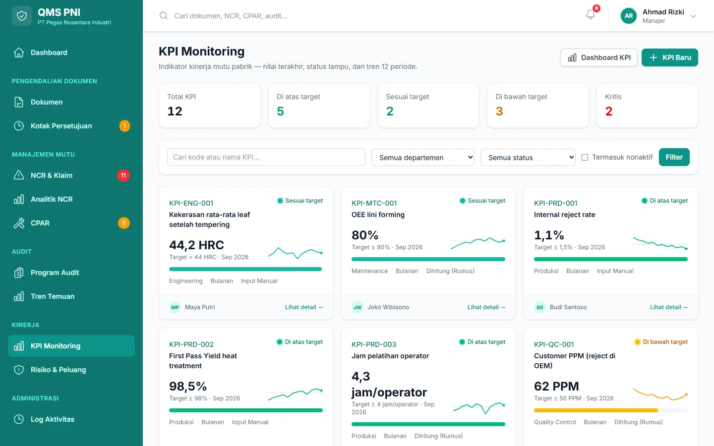This screenshot has height=446, width=714.
Task: Click the JW avatar for Joko Wibisono
Action: 357,307
